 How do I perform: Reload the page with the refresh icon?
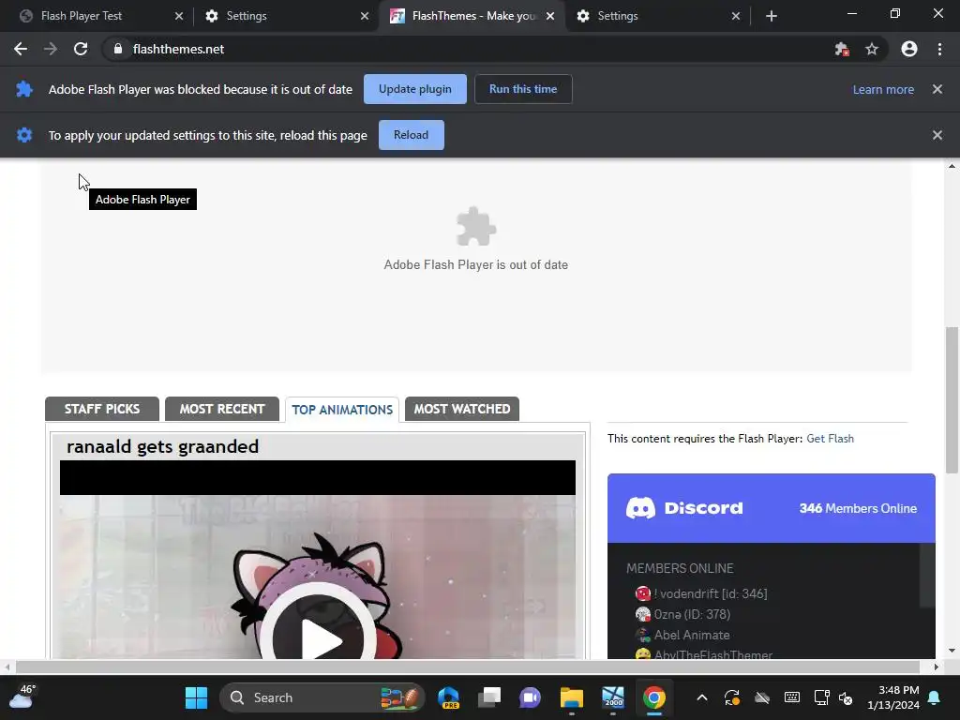click(x=81, y=49)
